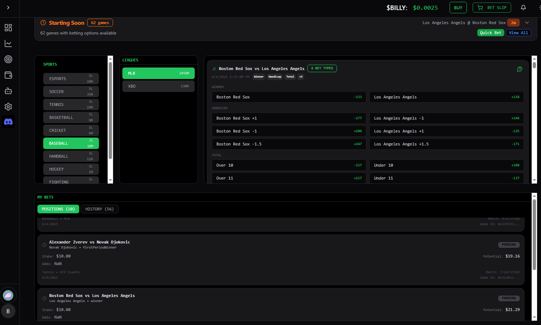The height and width of the screenshot is (325, 541).
Task: Select CRICKET in the sports list
Action: pyautogui.click(x=71, y=130)
